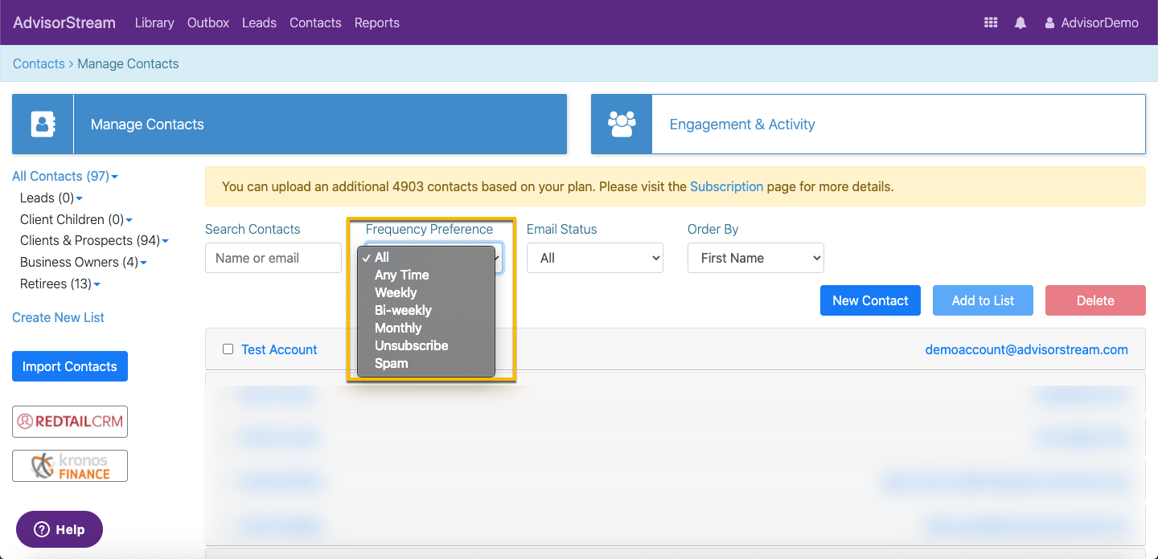This screenshot has width=1158, height=559.
Task: Open the Reports navigation item
Action: click(x=377, y=22)
